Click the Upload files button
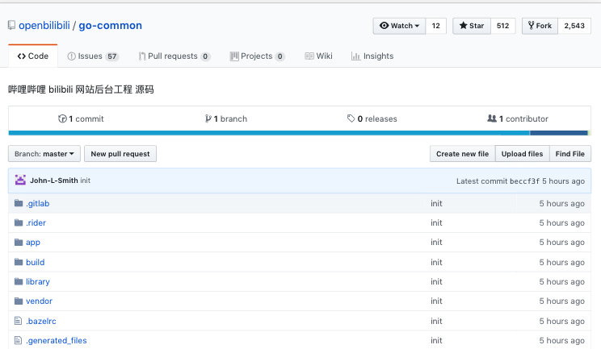Viewport: 601px width, 349px height. 522,154
